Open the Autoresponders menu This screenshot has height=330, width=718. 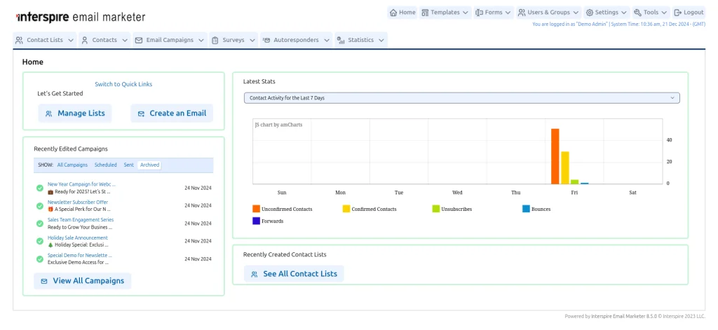coord(296,40)
